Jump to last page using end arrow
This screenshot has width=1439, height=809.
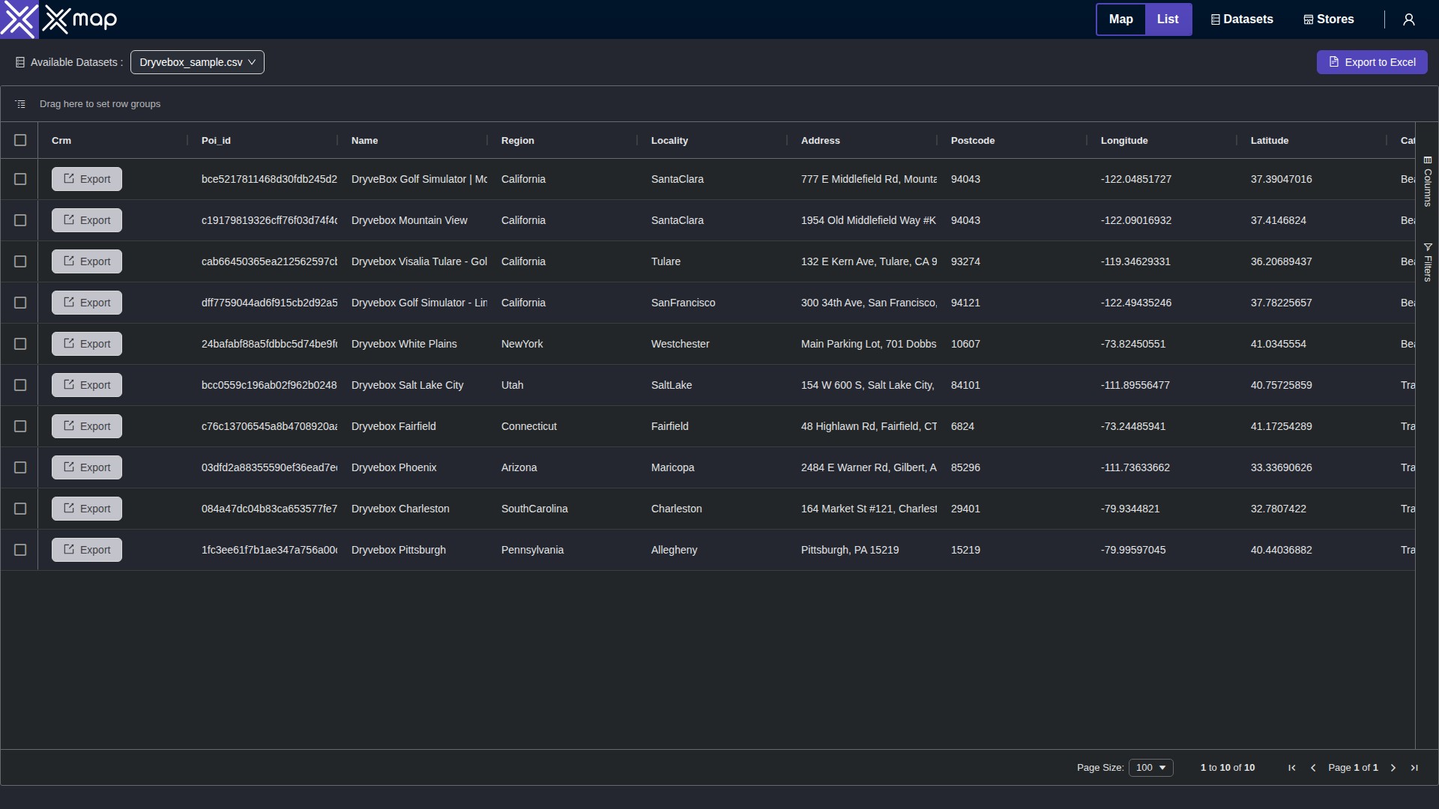tap(1414, 768)
